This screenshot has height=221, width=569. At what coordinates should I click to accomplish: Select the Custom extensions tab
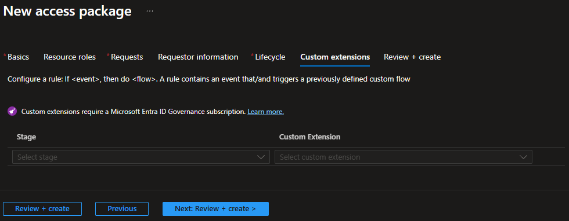coord(335,57)
